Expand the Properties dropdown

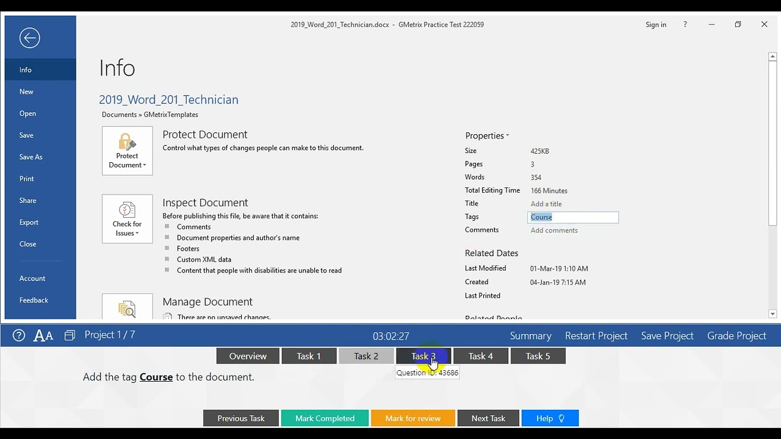487,136
